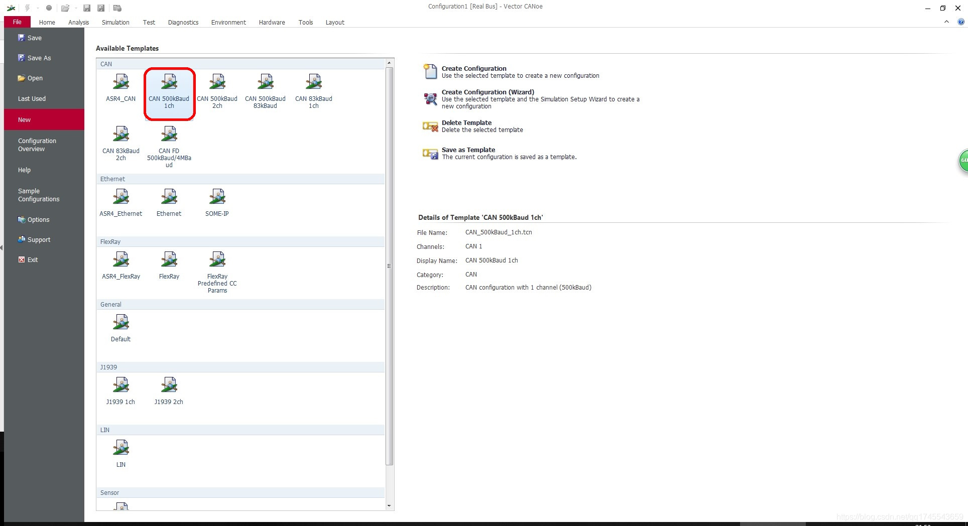Switch to the Test ribbon tab
The width and height of the screenshot is (968, 526).
tap(149, 23)
